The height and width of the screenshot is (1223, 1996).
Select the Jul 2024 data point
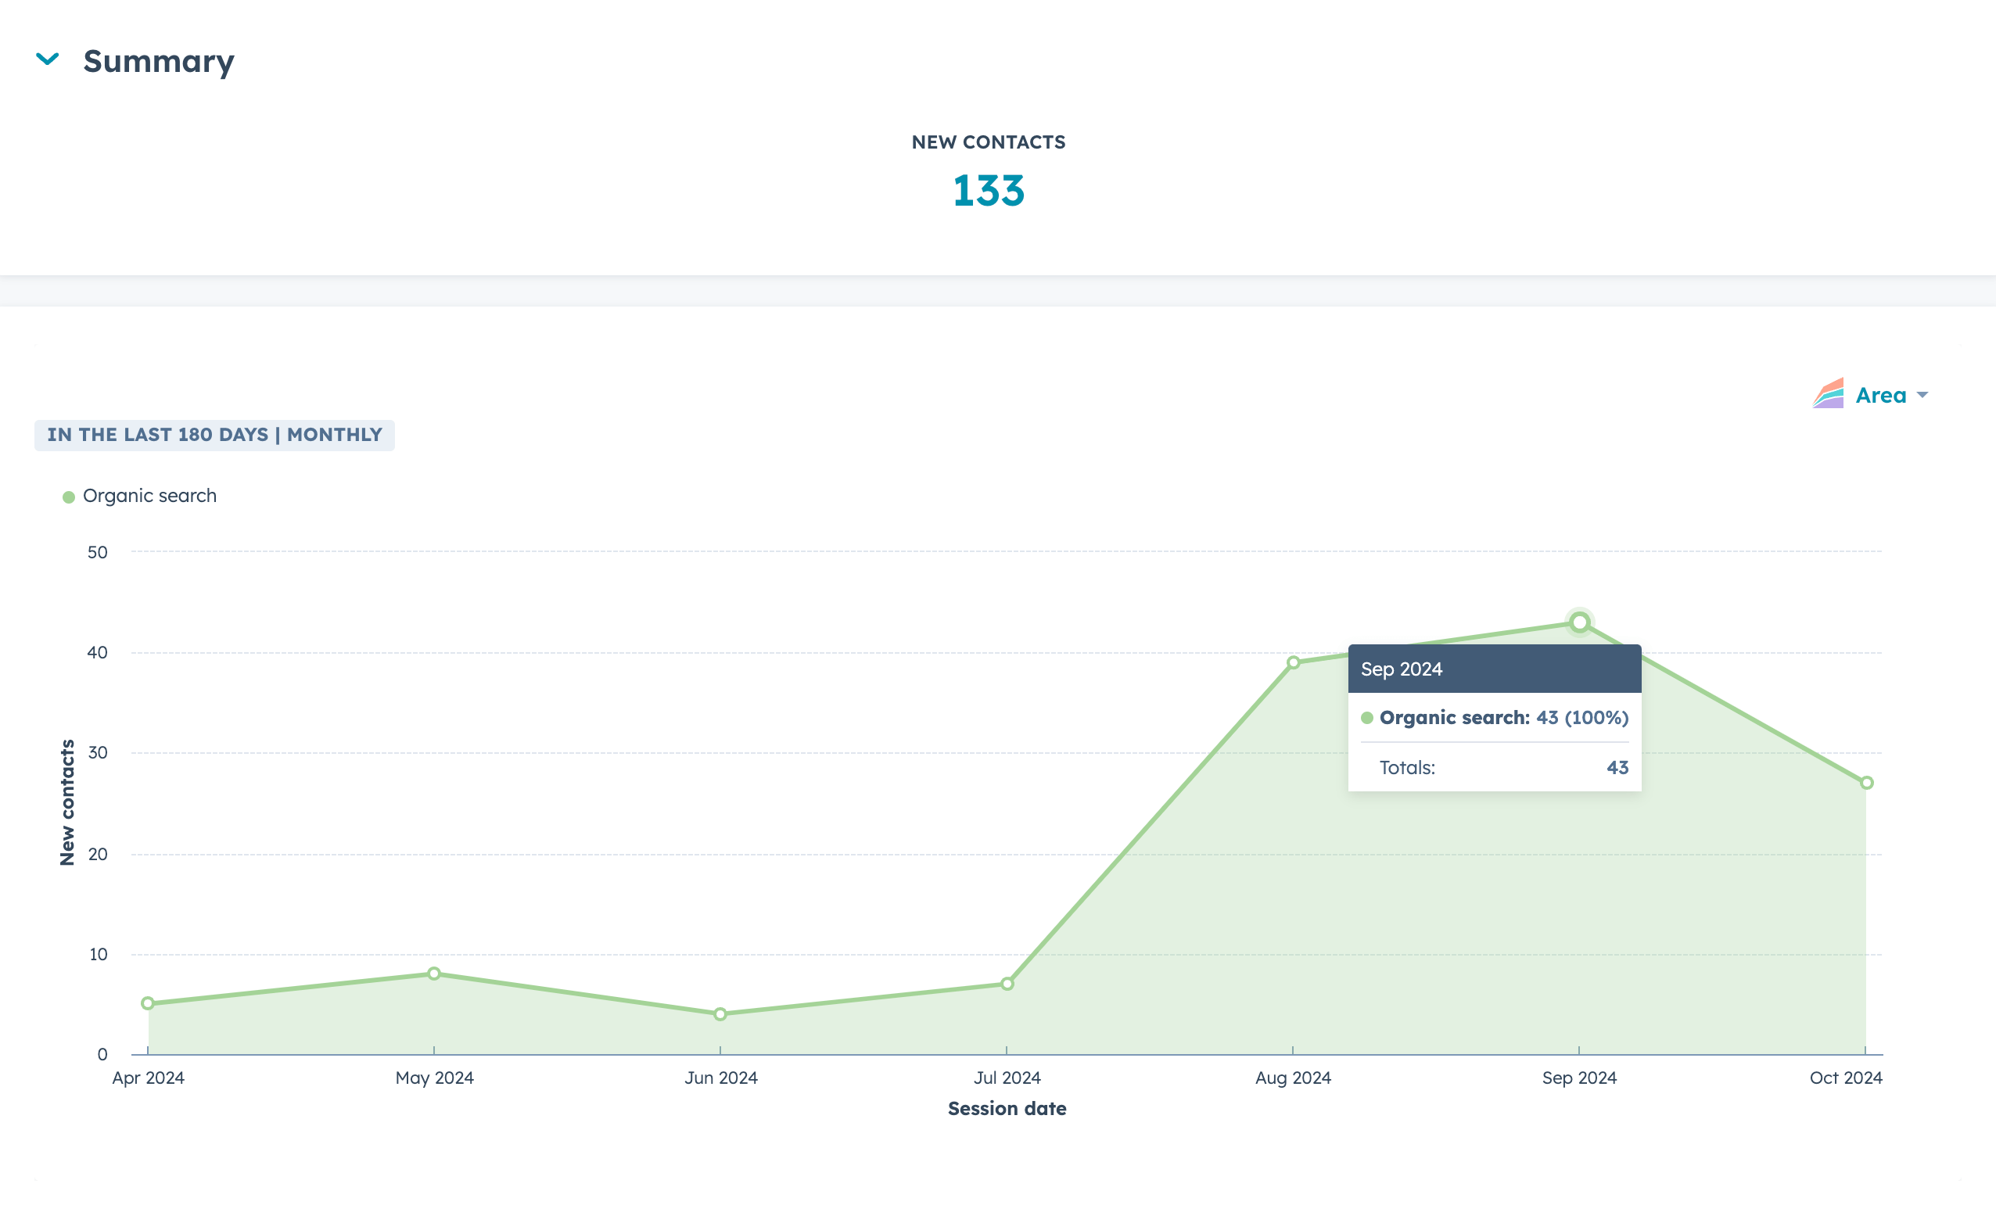coord(1007,984)
